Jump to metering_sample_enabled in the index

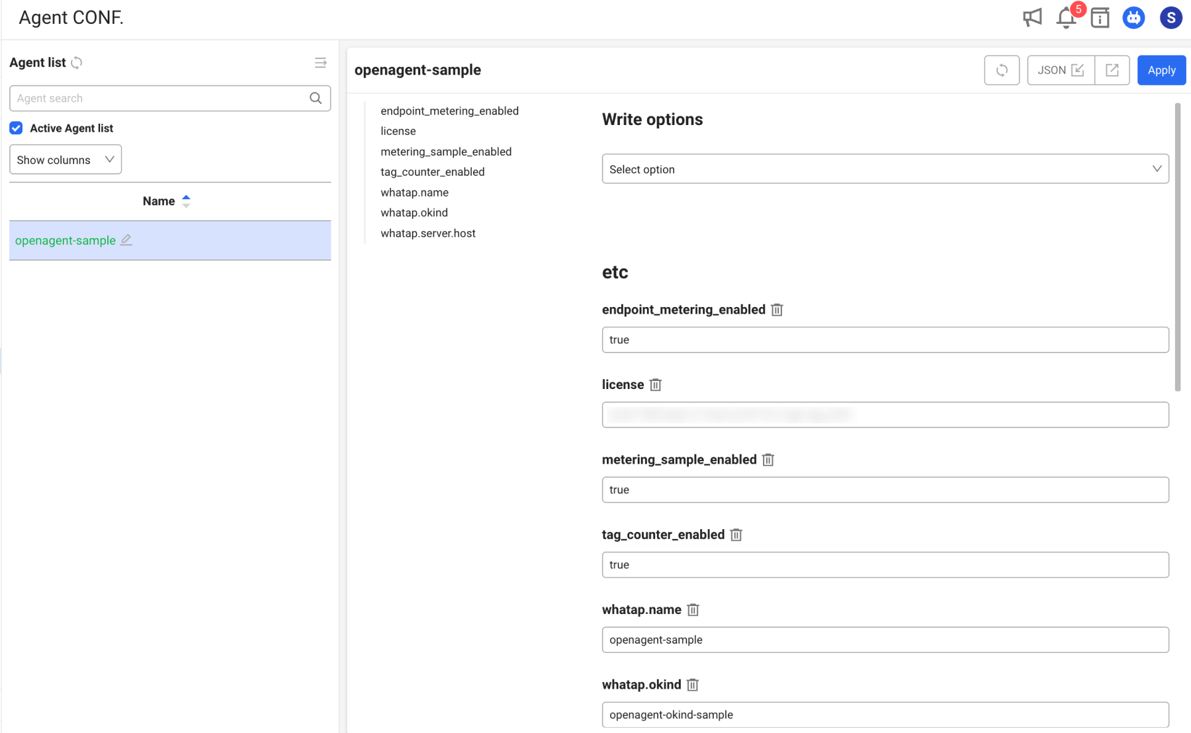tap(446, 152)
